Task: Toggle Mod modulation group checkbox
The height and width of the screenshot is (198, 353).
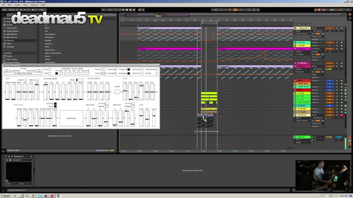Action: pyautogui.click(x=61, y=73)
